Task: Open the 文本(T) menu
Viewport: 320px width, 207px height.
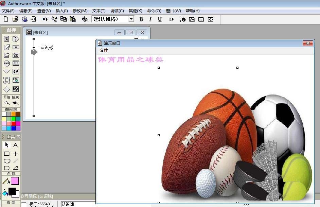Action: (x=99, y=11)
